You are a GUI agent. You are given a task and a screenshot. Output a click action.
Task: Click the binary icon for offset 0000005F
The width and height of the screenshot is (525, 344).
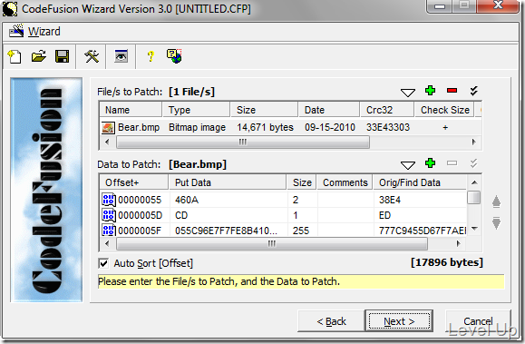tap(109, 231)
